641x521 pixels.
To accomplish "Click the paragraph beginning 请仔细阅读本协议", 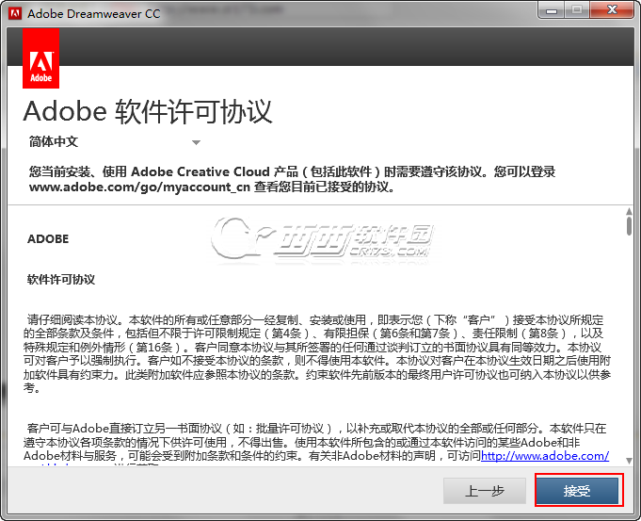I will (x=317, y=353).
